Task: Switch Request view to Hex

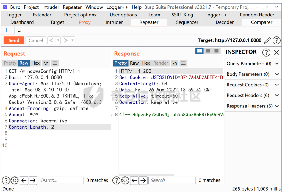Action: pyautogui.click(x=36, y=63)
